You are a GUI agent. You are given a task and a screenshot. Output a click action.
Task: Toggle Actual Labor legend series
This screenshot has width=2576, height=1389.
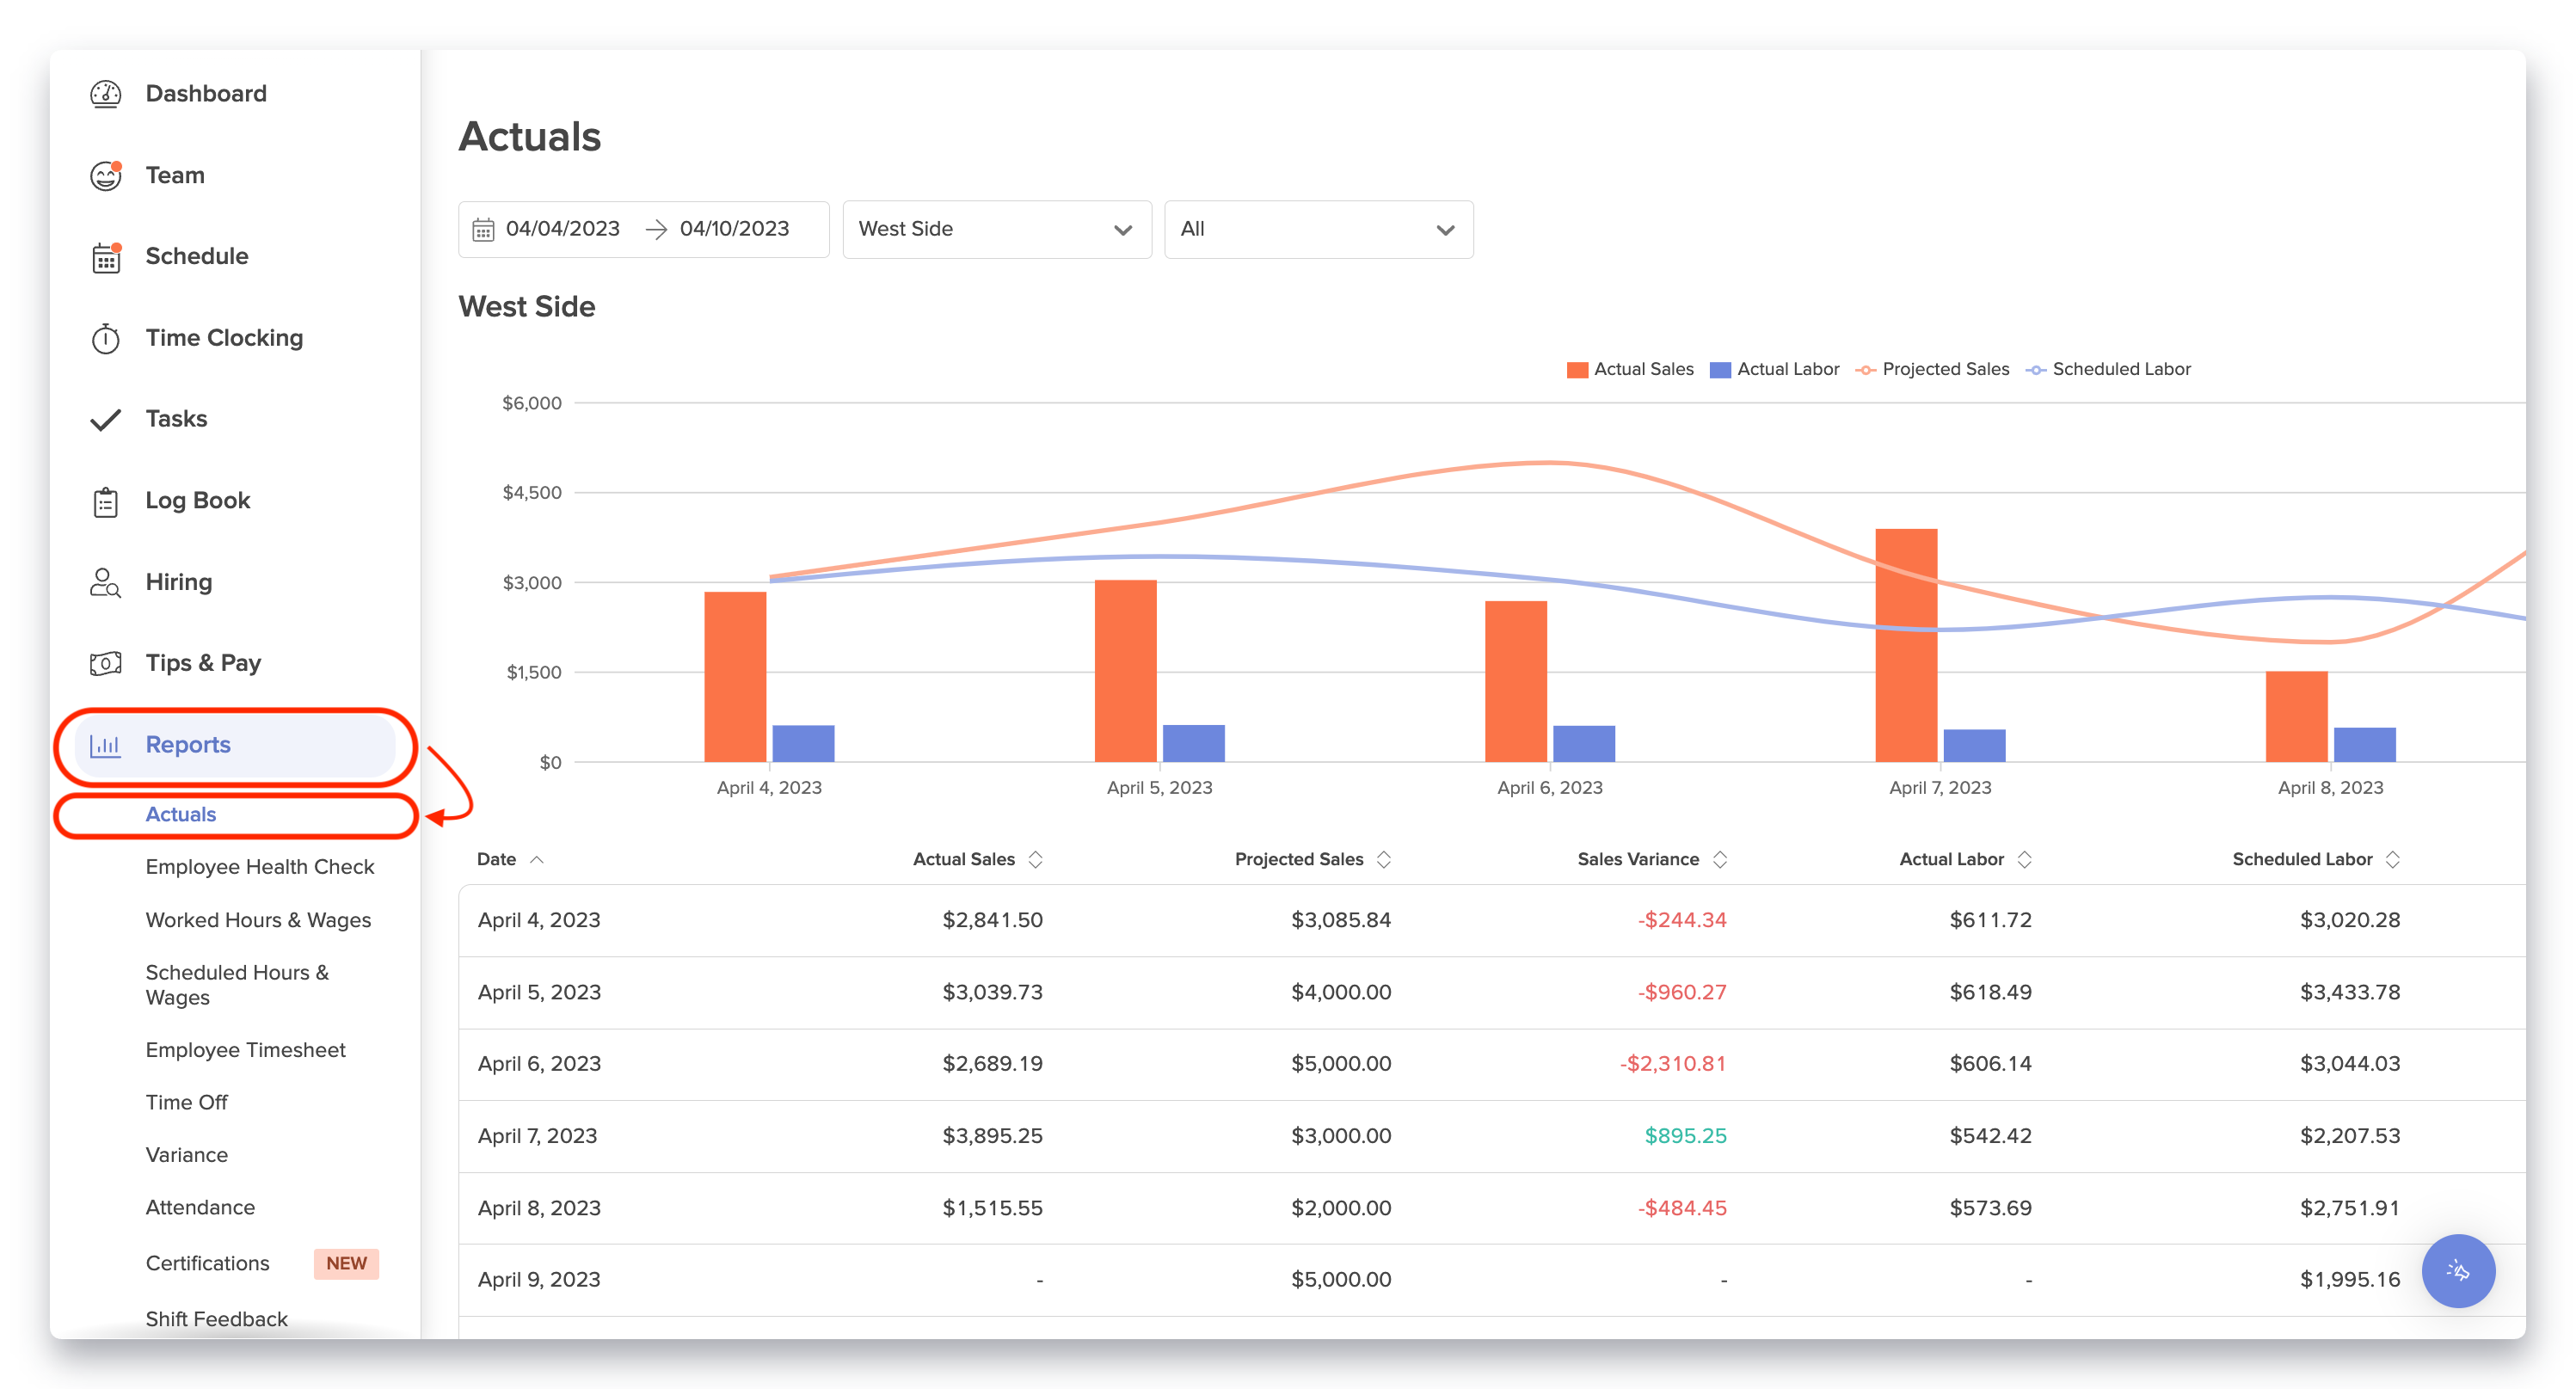[x=1775, y=369]
